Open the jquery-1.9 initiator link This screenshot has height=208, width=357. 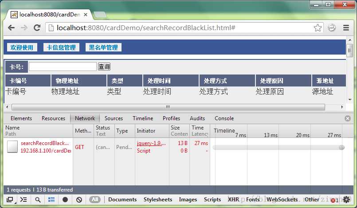click(x=151, y=143)
